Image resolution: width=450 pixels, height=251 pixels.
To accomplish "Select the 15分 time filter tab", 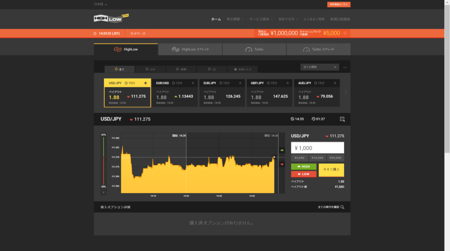I will pos(150,69).
